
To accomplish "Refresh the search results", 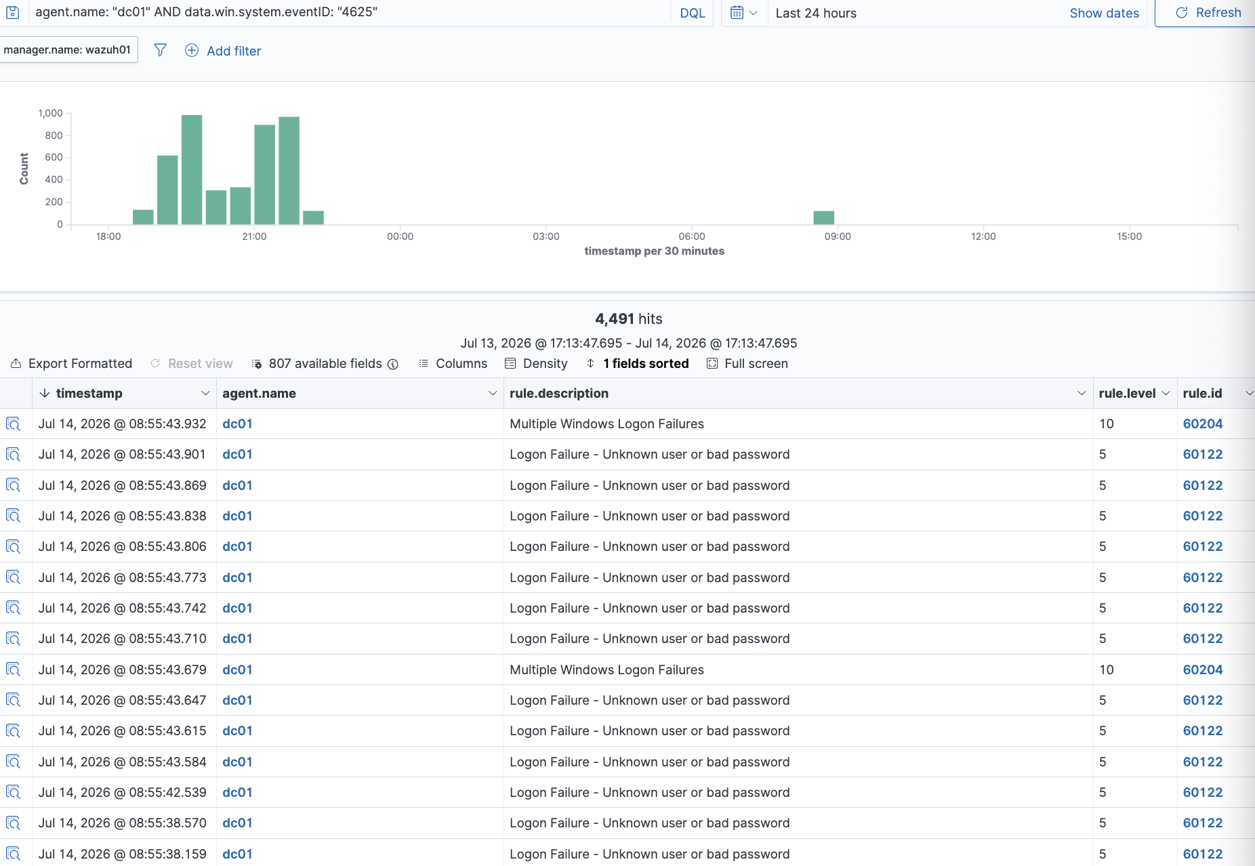I will (1208, 13).
